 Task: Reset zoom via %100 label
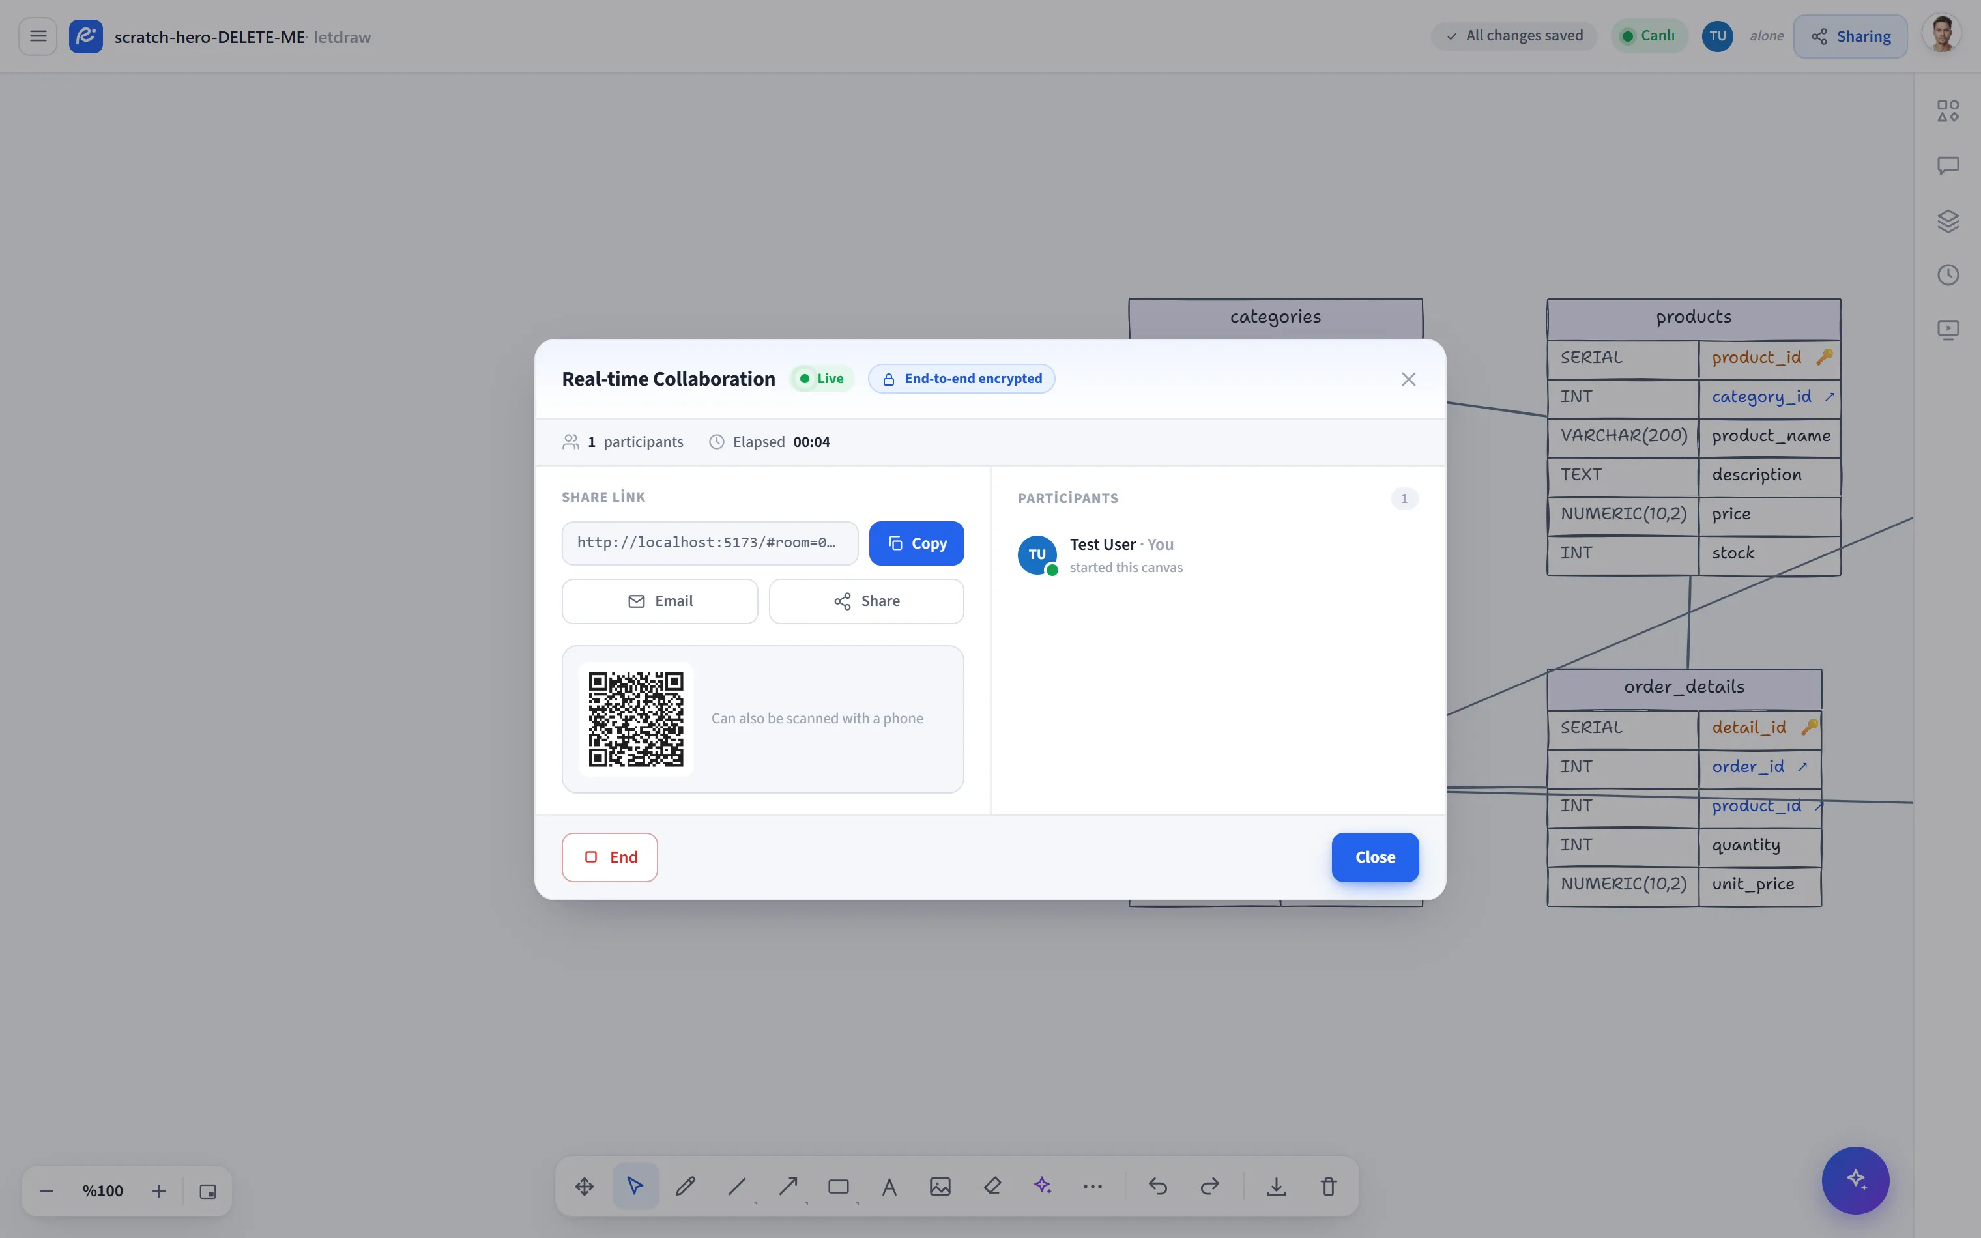coord(102,1190)
